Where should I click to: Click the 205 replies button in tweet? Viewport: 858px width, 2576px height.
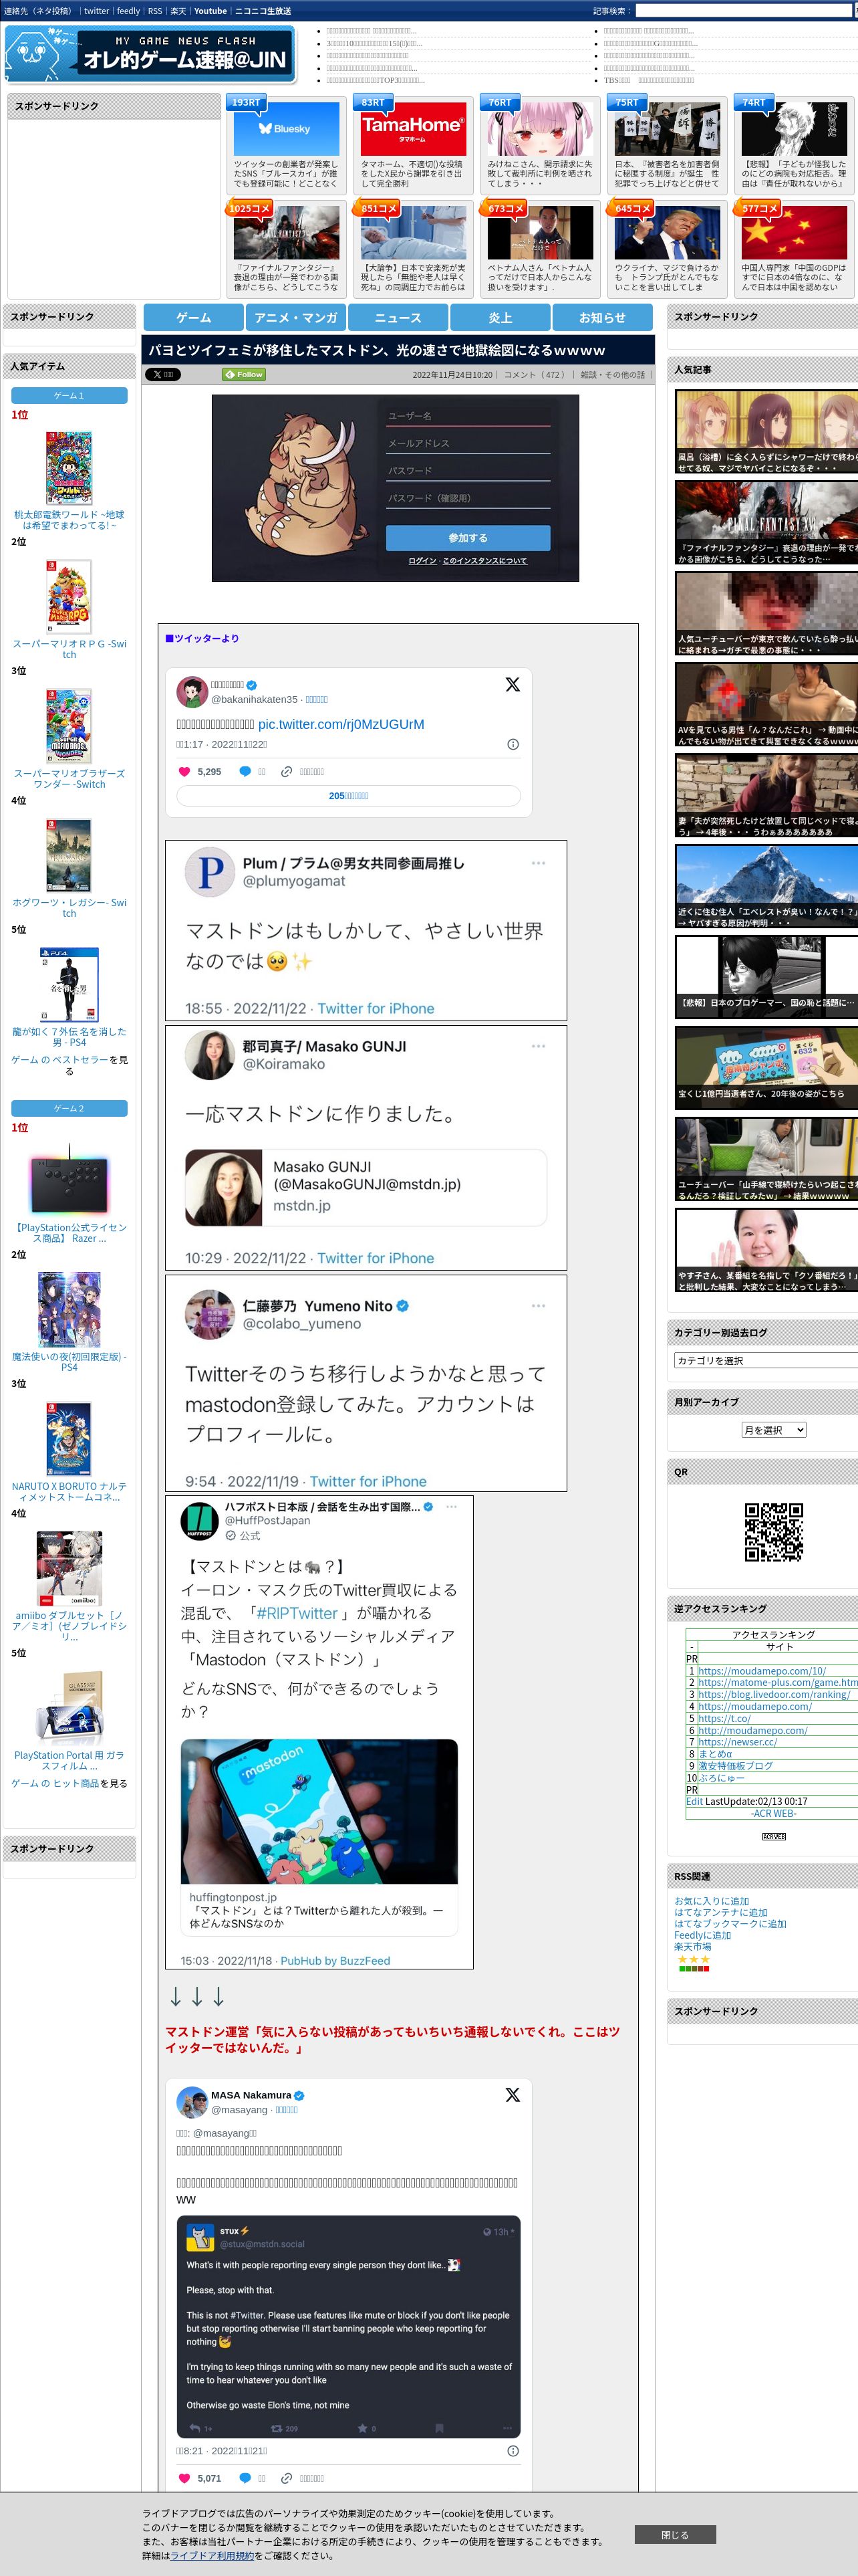349,796
